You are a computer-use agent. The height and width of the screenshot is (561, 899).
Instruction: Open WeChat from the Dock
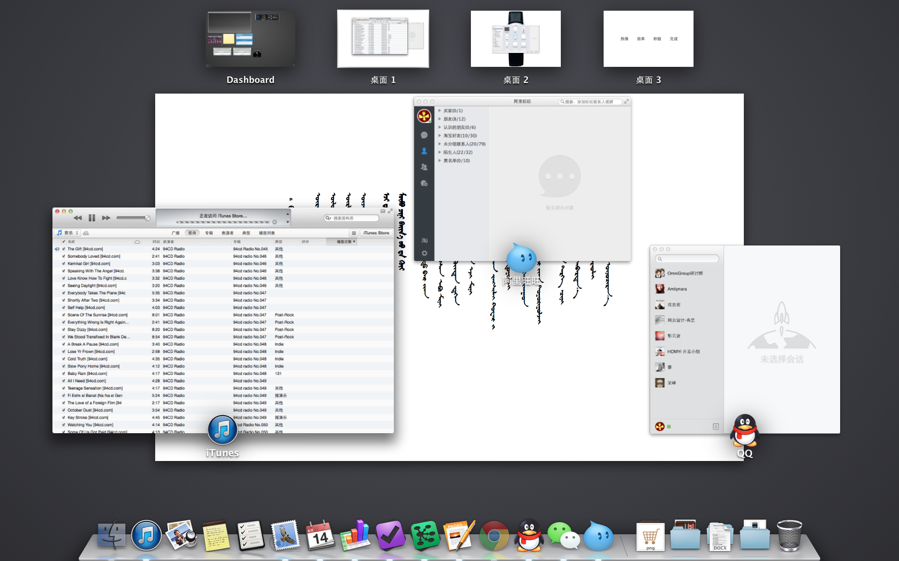tap(563, 536)
